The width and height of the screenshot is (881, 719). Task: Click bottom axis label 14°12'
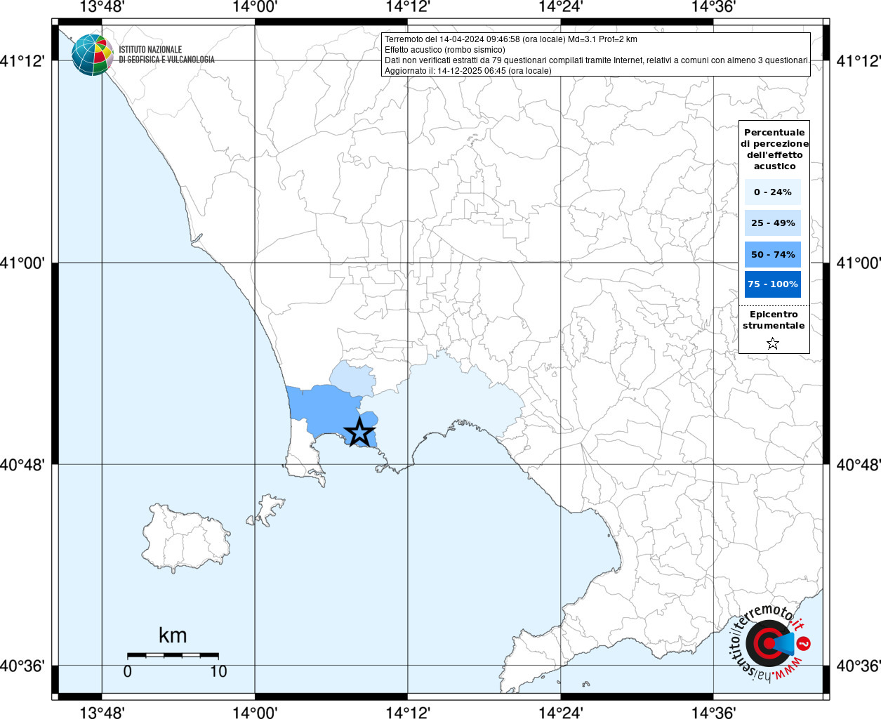coord(408,712)
